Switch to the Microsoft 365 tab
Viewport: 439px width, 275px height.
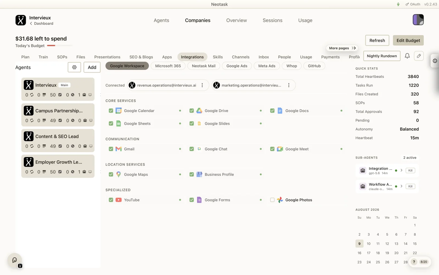click(168, 66)
